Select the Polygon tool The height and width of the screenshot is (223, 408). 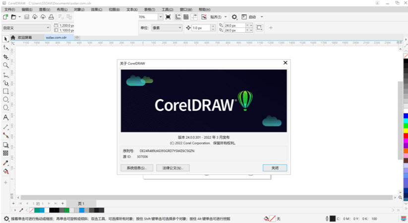(5, 108)
